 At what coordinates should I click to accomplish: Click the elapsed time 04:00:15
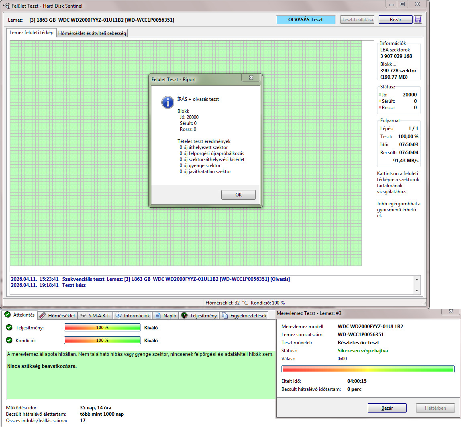357,381
